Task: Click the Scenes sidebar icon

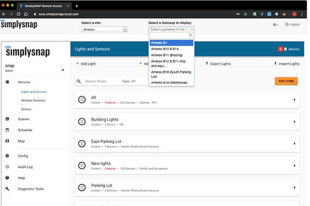Action: (7, 119)
